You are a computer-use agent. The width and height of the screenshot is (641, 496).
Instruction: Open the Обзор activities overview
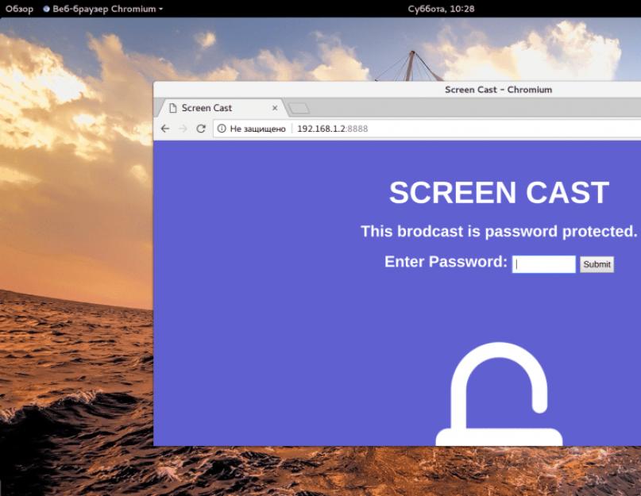[19, 9]
